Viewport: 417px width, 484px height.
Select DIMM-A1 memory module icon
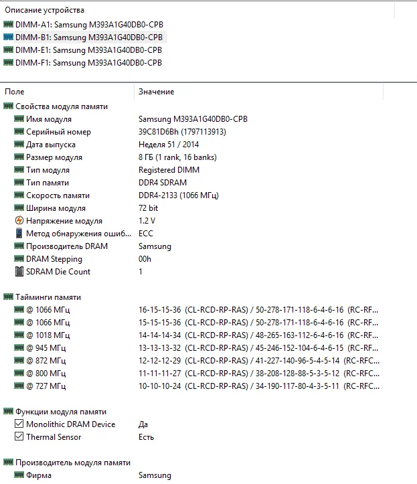pyautogui.click(x=8, y=24)
